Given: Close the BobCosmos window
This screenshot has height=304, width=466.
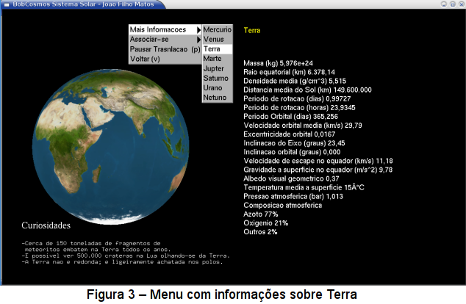Looking at the screenshot, I should [462, 4].
